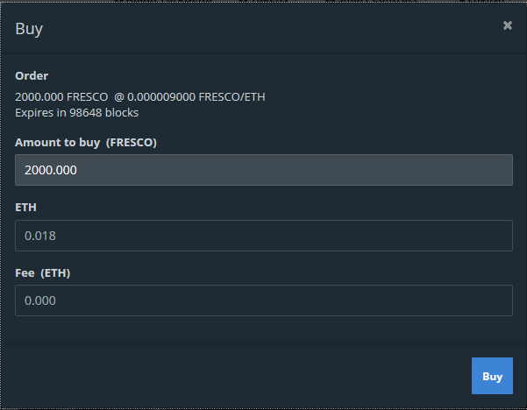The image size is (527, 410).
Task: Click the 2000.000 FRESCO order quantity text
Action: [61, 96]
